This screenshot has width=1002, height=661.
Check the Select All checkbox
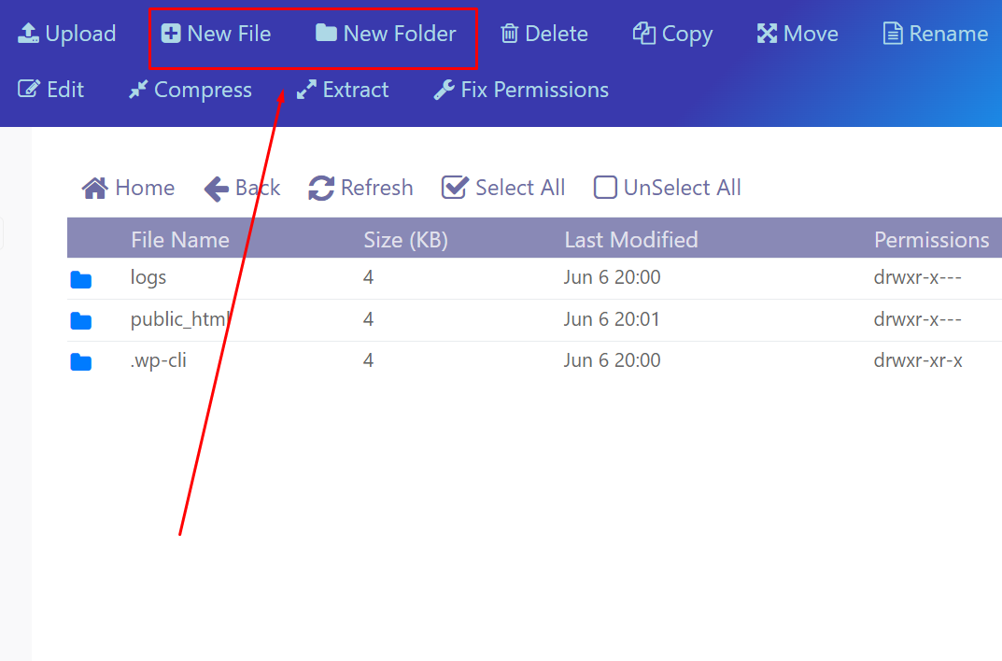454,188
